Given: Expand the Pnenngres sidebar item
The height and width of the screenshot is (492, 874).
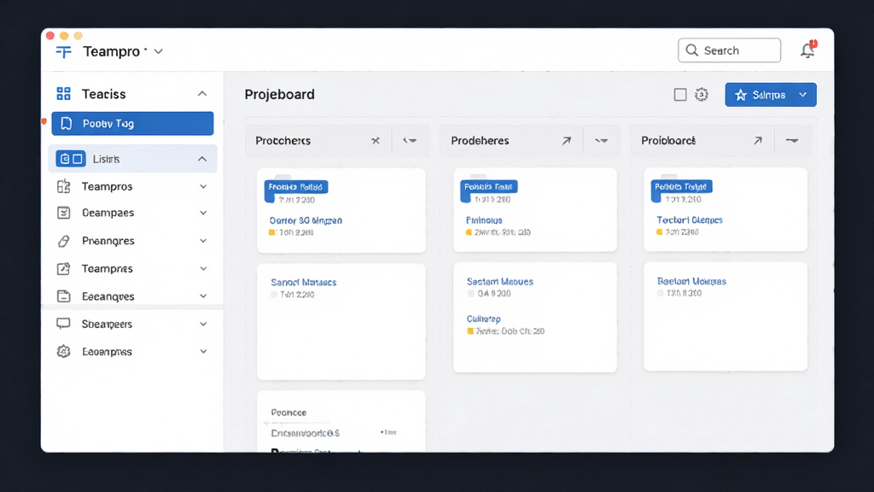Looking at the screenshot, I should pyautogui.click(x=203, y=241).
